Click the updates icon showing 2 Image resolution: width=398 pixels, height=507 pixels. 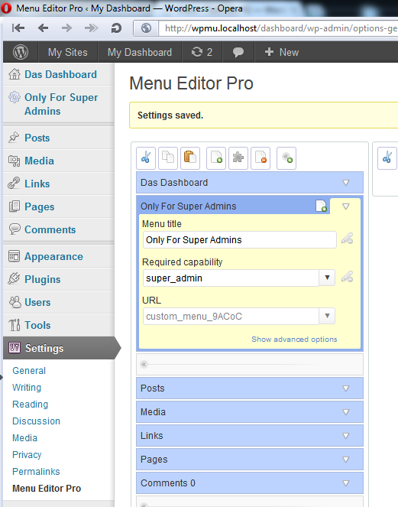[x=202, y=52]
